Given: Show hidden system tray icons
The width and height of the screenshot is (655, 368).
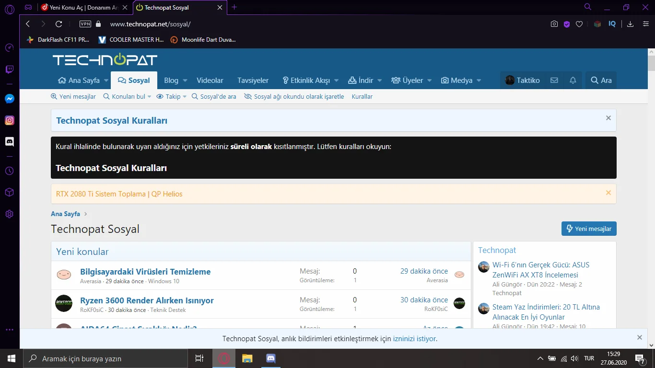Looking at the screenshot, I should tap(540, 358).
